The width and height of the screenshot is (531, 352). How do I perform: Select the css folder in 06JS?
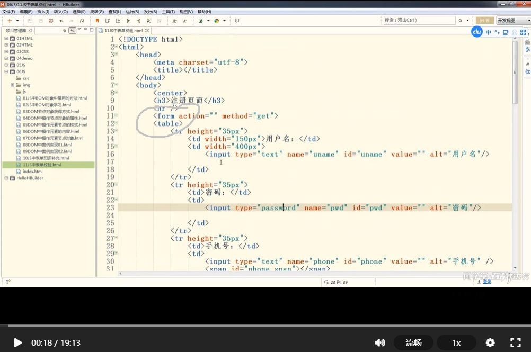point(23,78)
